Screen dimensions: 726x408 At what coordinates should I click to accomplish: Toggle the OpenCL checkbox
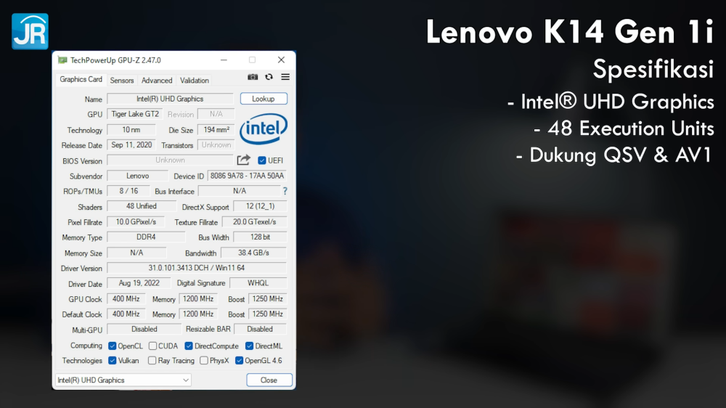(112, 346)
